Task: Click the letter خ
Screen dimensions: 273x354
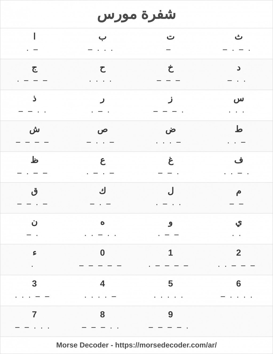Action: (x=171, y=68)
